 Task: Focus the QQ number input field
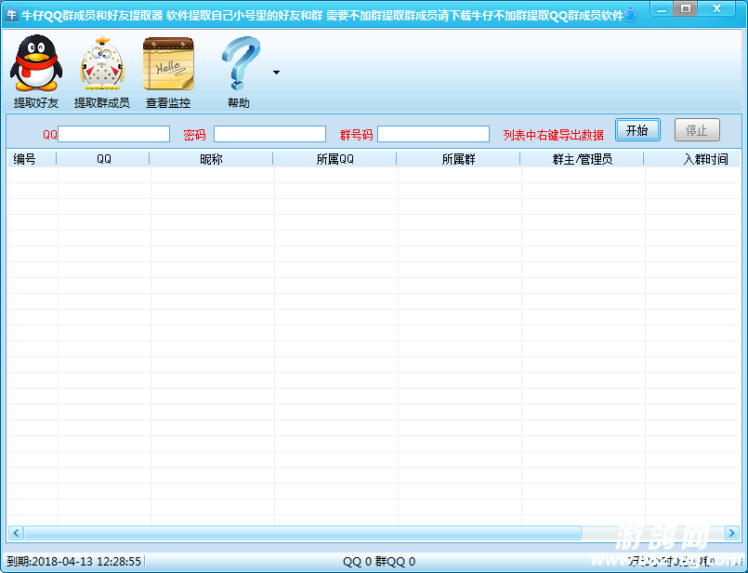tap(114, 134)
